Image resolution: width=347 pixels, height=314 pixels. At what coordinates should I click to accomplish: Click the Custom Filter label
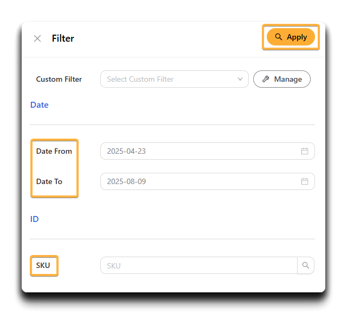(59, 79)
